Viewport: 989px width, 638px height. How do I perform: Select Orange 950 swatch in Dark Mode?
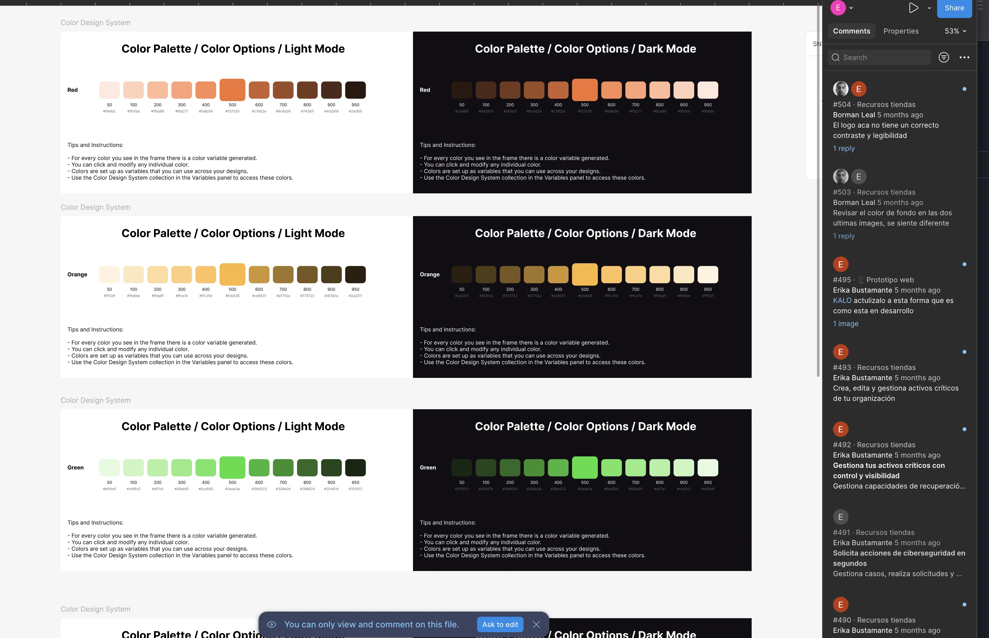click(708, 274)
